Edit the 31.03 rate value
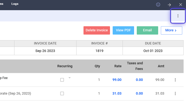Viewport: 186px width, 101px height. coord(117,93)
